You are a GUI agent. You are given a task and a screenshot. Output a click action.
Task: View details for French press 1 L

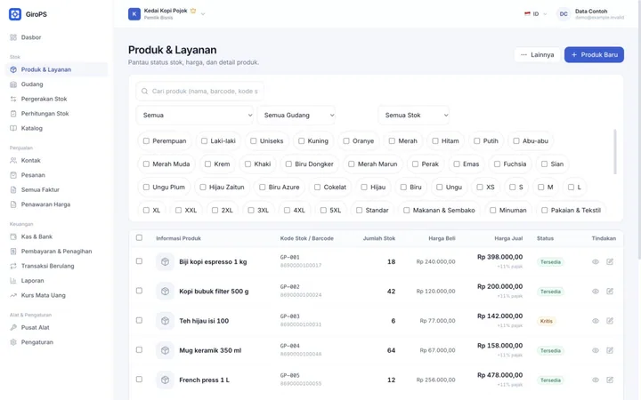pyautogui.click(x=596, y=380)
